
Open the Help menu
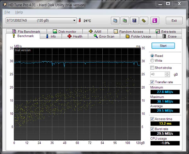click(x=19, y=12)
